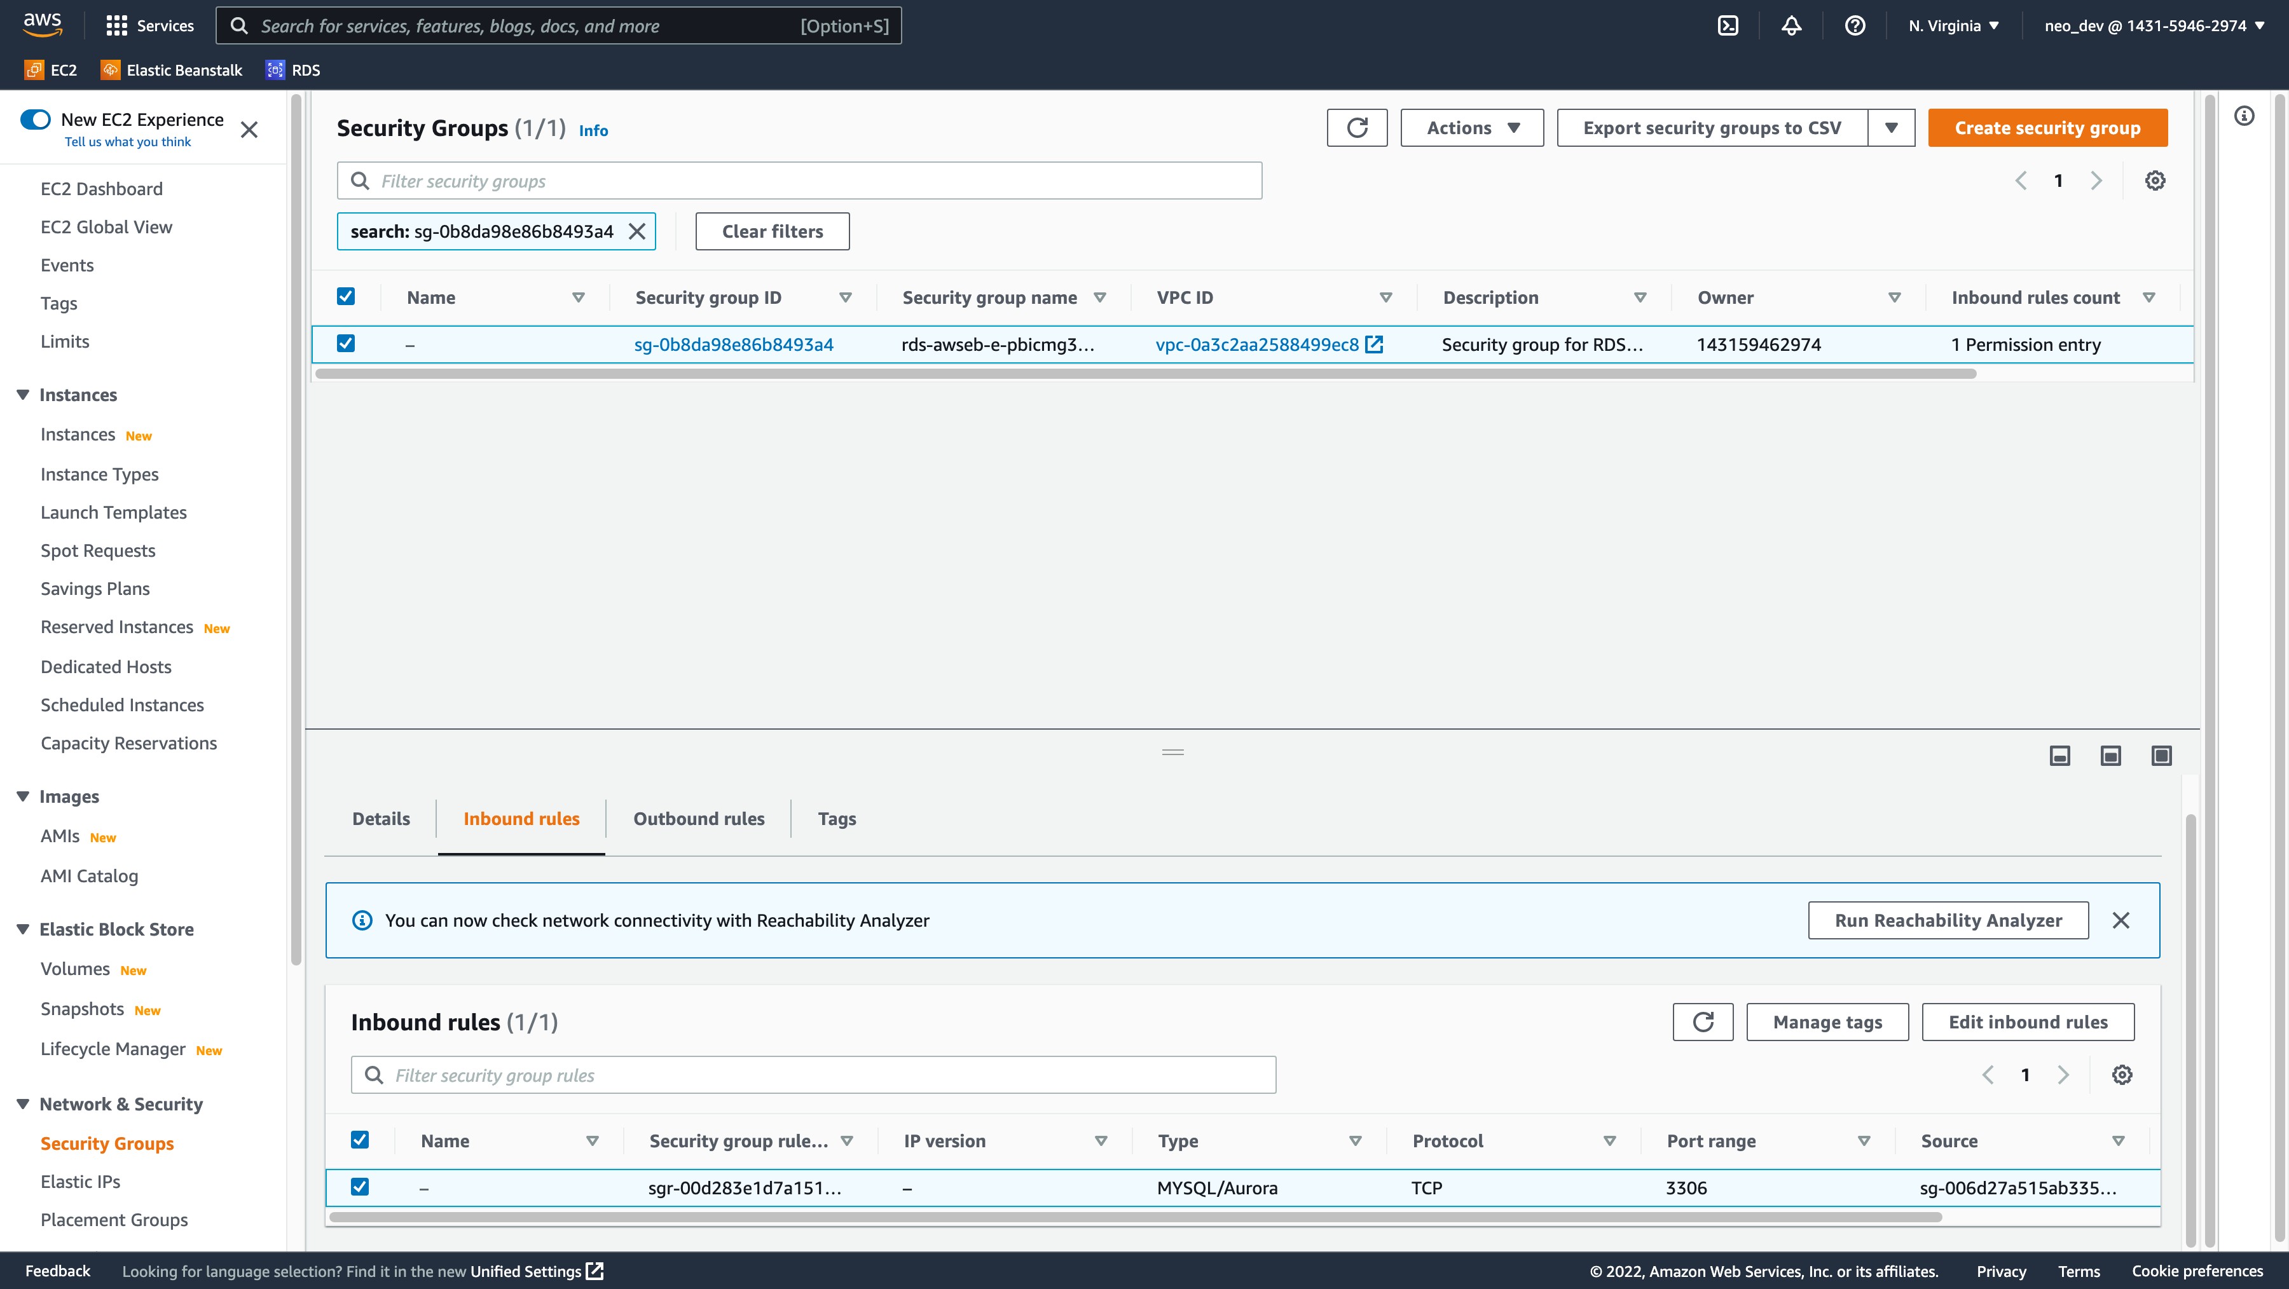This screenshot has width=2289, height=1289.
Task: Go to previous page of inbound rules
Action: [x=1988, y=1075]
